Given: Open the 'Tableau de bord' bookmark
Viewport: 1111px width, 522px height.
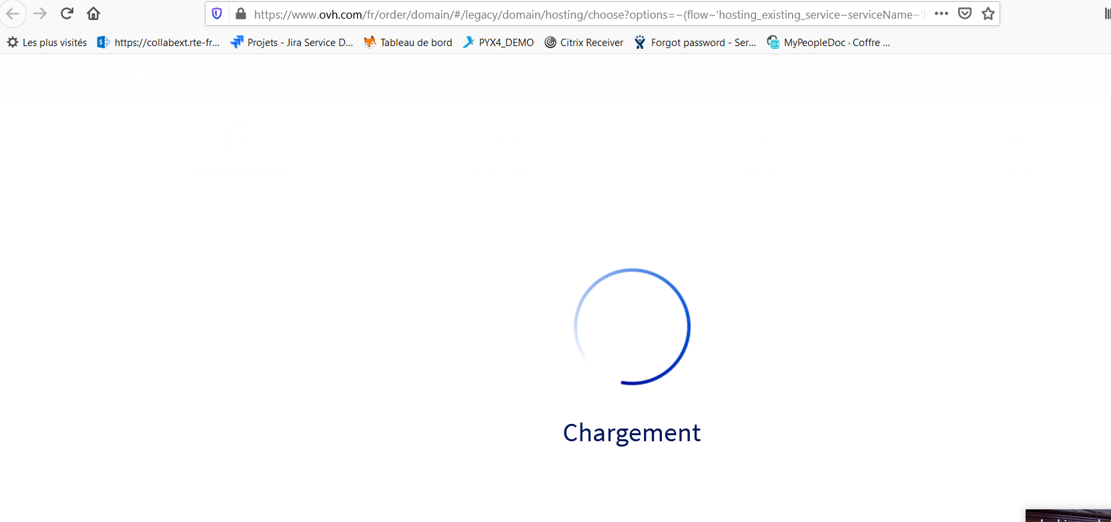Looking at the screenshot, I should (408, 43).
